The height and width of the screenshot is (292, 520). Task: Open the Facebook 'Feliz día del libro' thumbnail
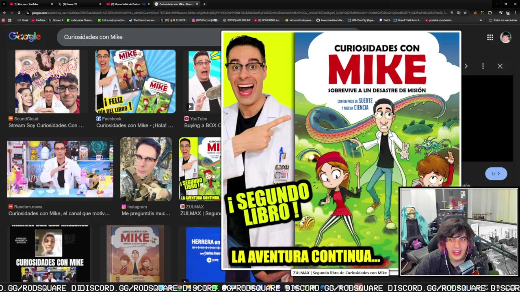coord(135,82)
